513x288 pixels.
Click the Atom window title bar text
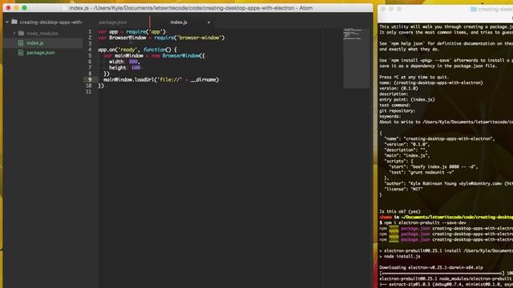pos(191,8)
